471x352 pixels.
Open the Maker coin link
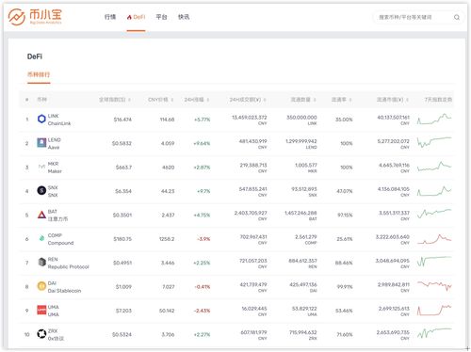pos(55,171)
